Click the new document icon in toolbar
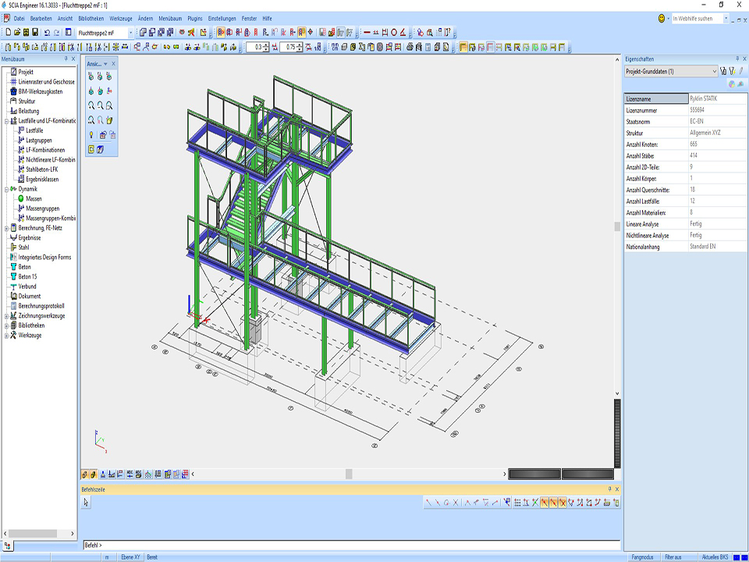 click(7, 33)
